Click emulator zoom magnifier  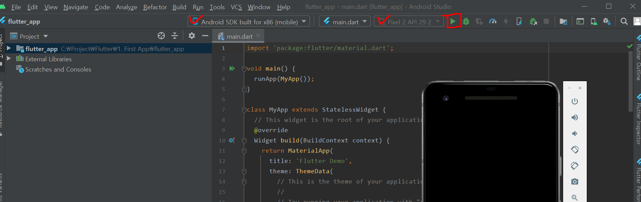tap(575, 198)
